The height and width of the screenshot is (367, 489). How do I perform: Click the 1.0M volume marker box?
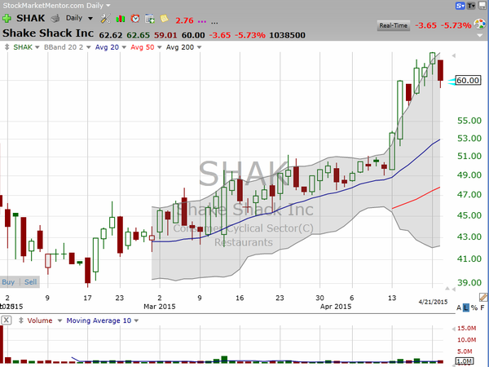pyautogui.click(x=465, y=361)
